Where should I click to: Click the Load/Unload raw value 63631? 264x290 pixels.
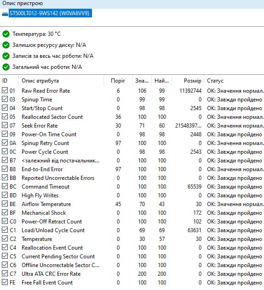coord(195,230)
